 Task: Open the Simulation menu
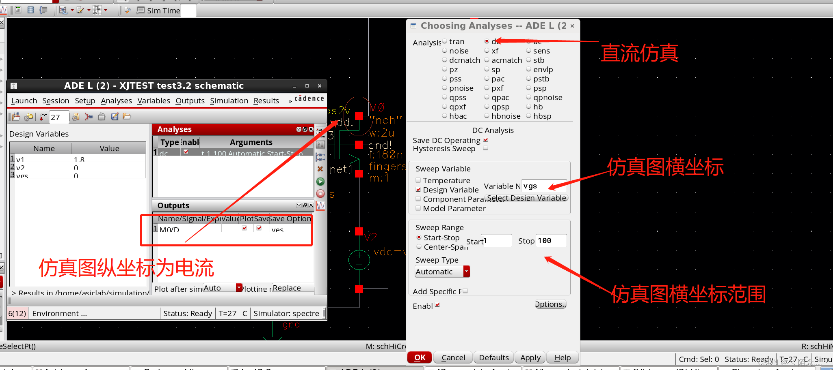pos(229,101)
